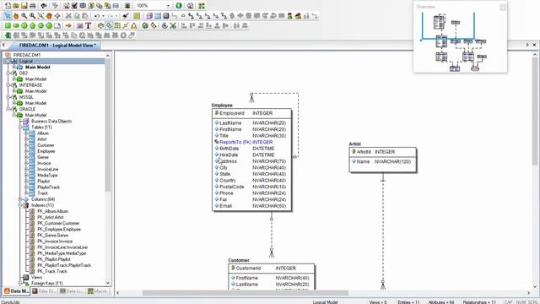Click the tree panel scroll-down arrow
The image size is (540, 304).
[x=108, y=283]
